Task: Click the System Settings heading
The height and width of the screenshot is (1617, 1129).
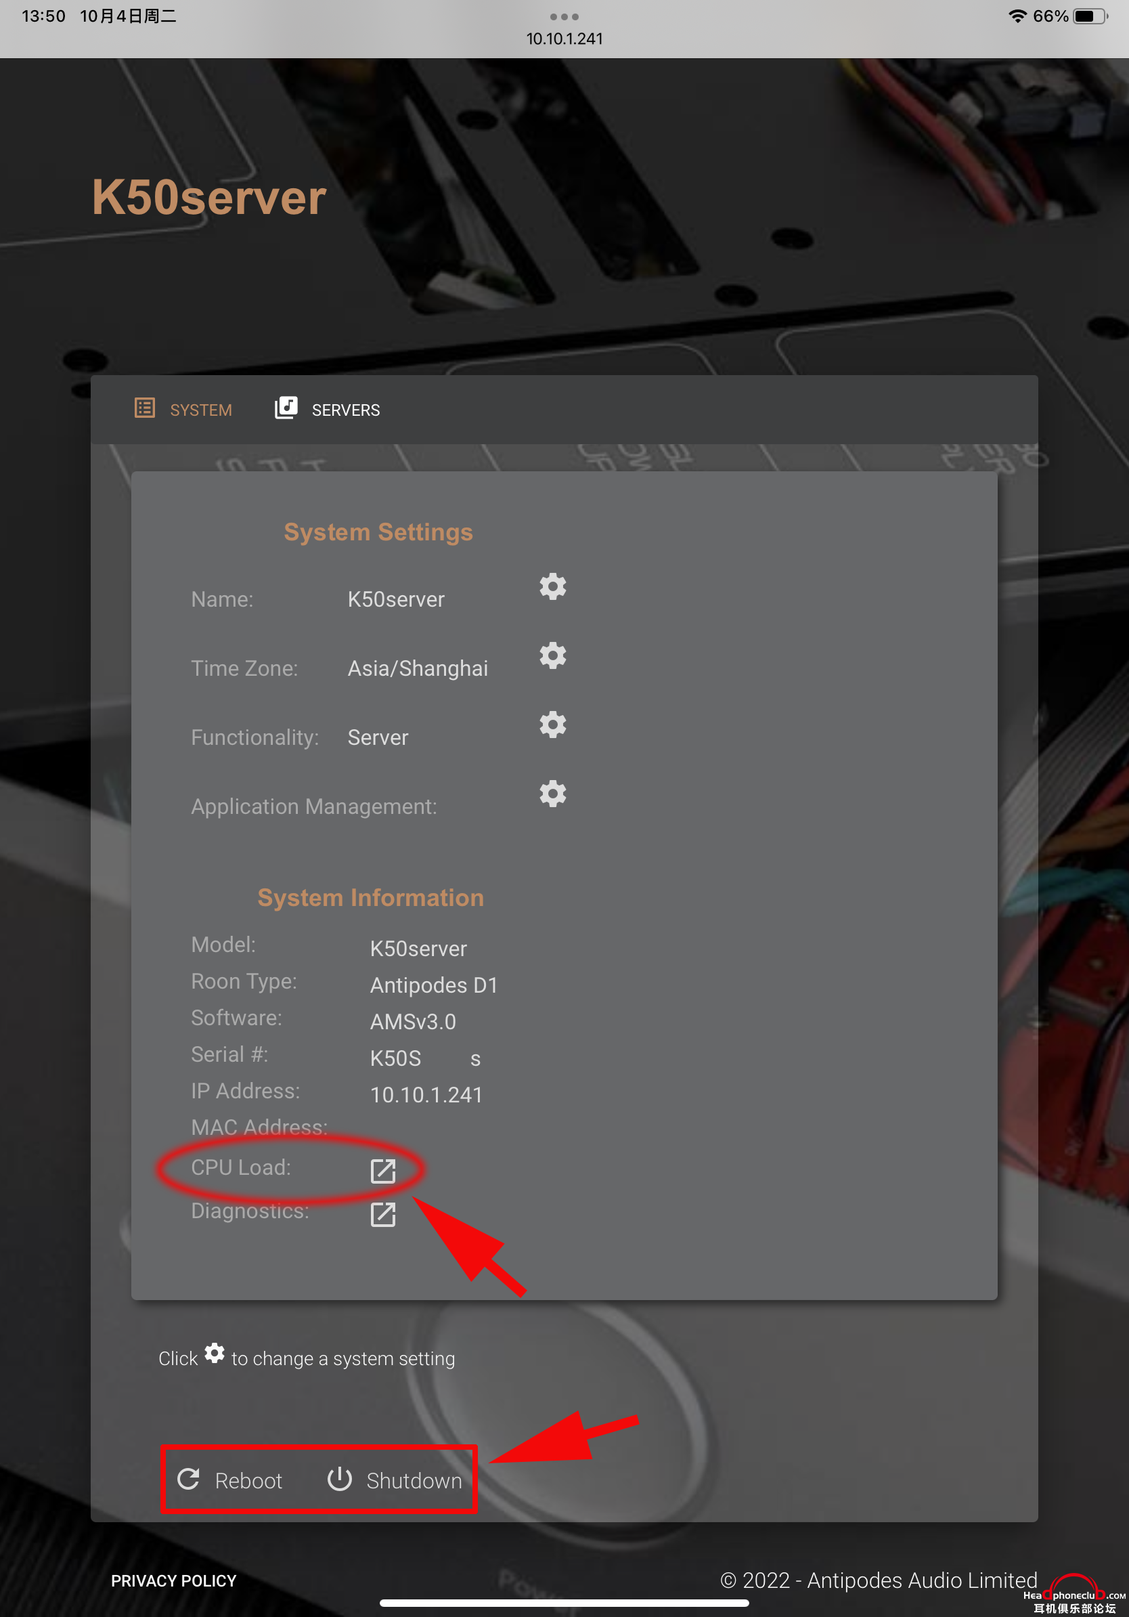Action: (x=378, y=532)
